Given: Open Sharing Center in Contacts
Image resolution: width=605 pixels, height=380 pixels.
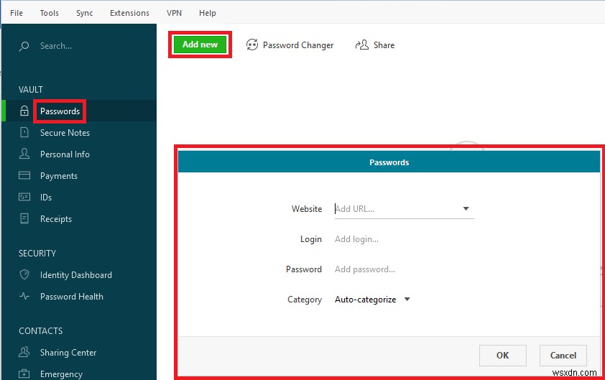Looking at the screenshot, I should click(x=68, y=353).
